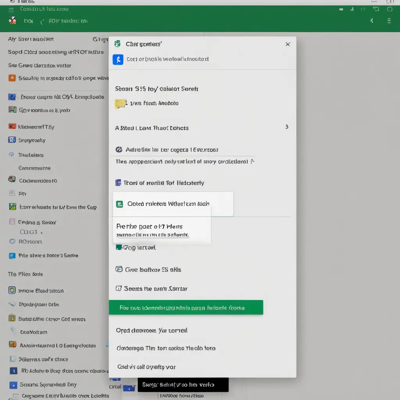
Task: Expand the 'COGI' sidebar item arrow
Action: (x=41, y=232)
